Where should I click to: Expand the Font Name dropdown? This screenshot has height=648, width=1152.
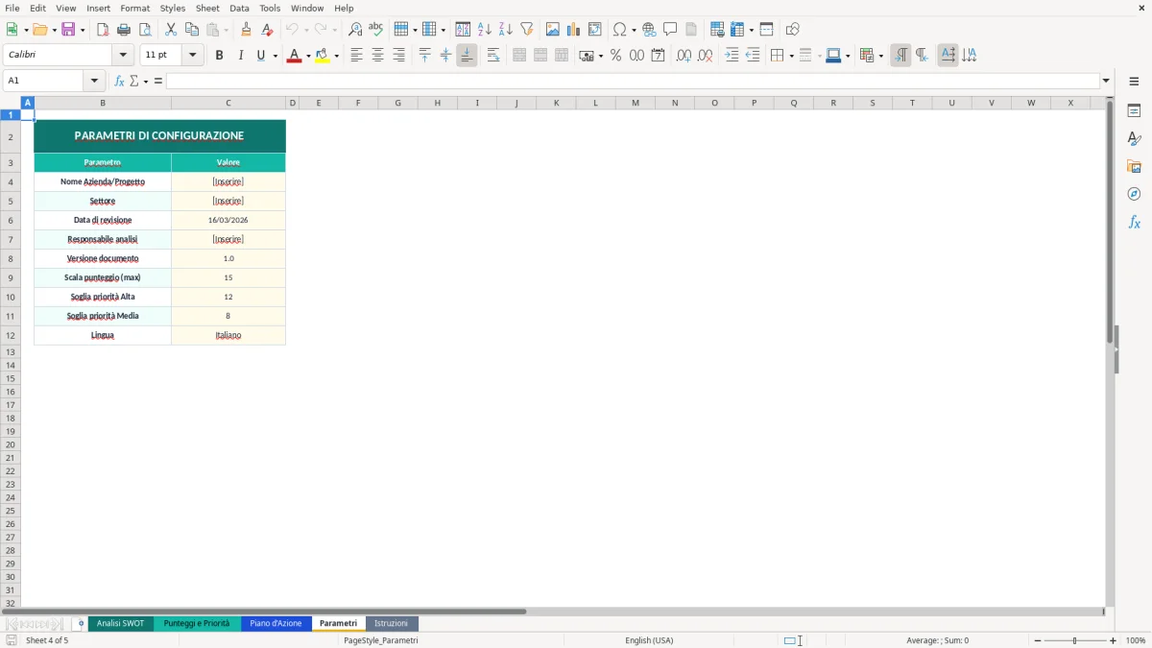tap(123, 56)
